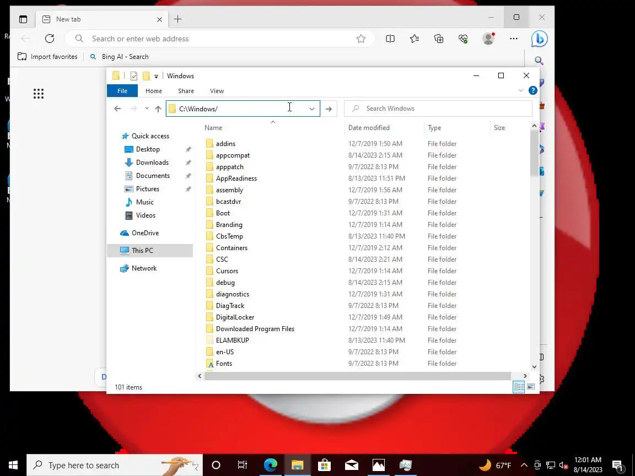Image resolution: width=635 pixels, height=476 pixels.
Task: Open Microsoft Store from taskbar
Action: [x=324, y=465]
